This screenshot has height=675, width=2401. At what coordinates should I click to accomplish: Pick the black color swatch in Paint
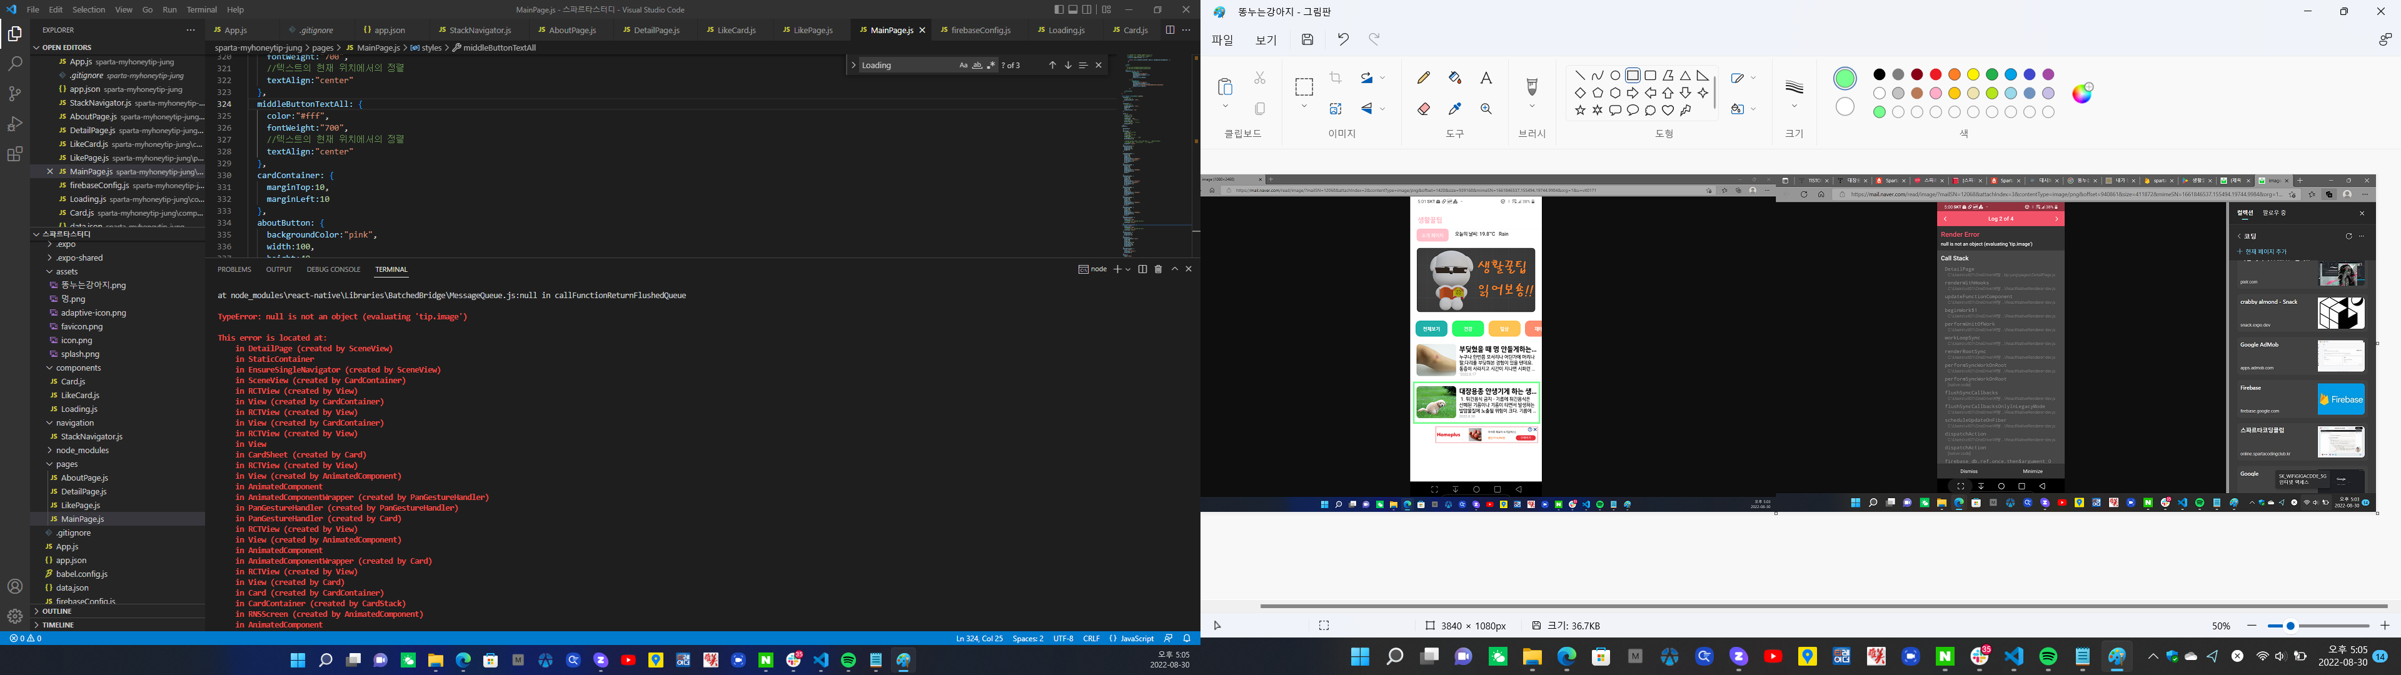(x=1879, y=74)
